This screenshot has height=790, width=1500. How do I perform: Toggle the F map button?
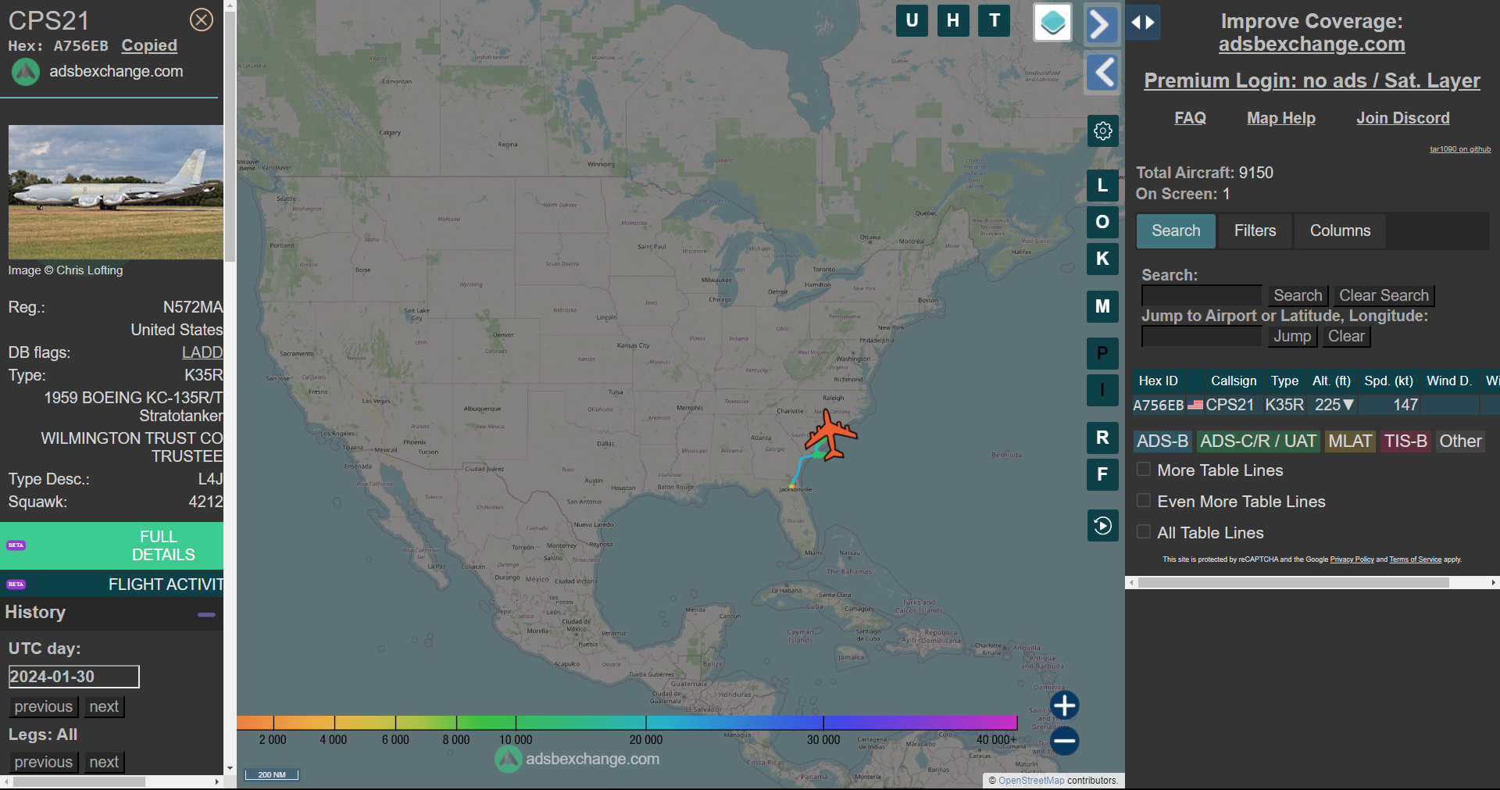click(1103, 474)
